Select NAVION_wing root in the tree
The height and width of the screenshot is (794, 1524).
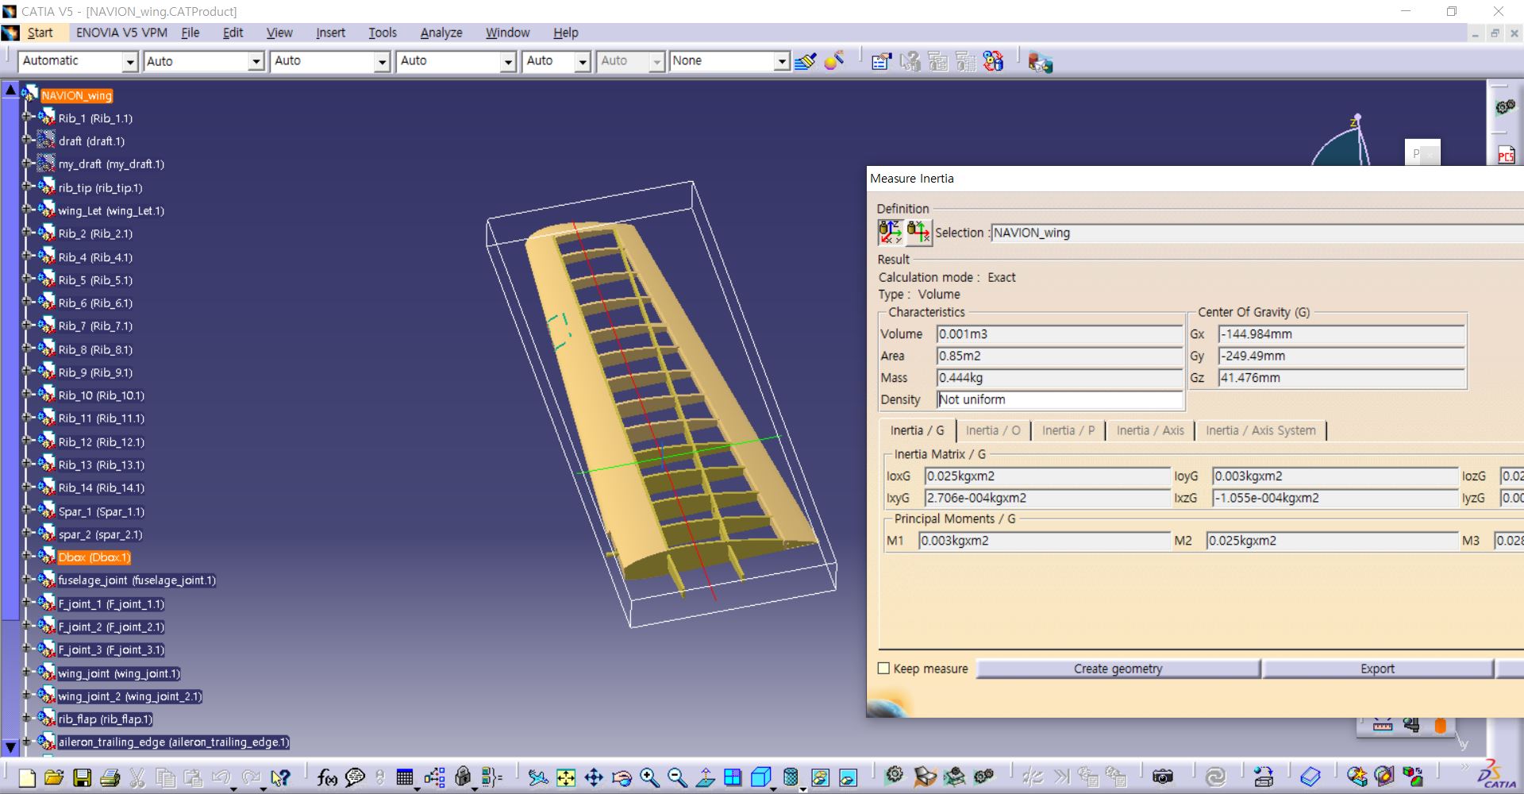pyautogui.click(x=76, y=95)
